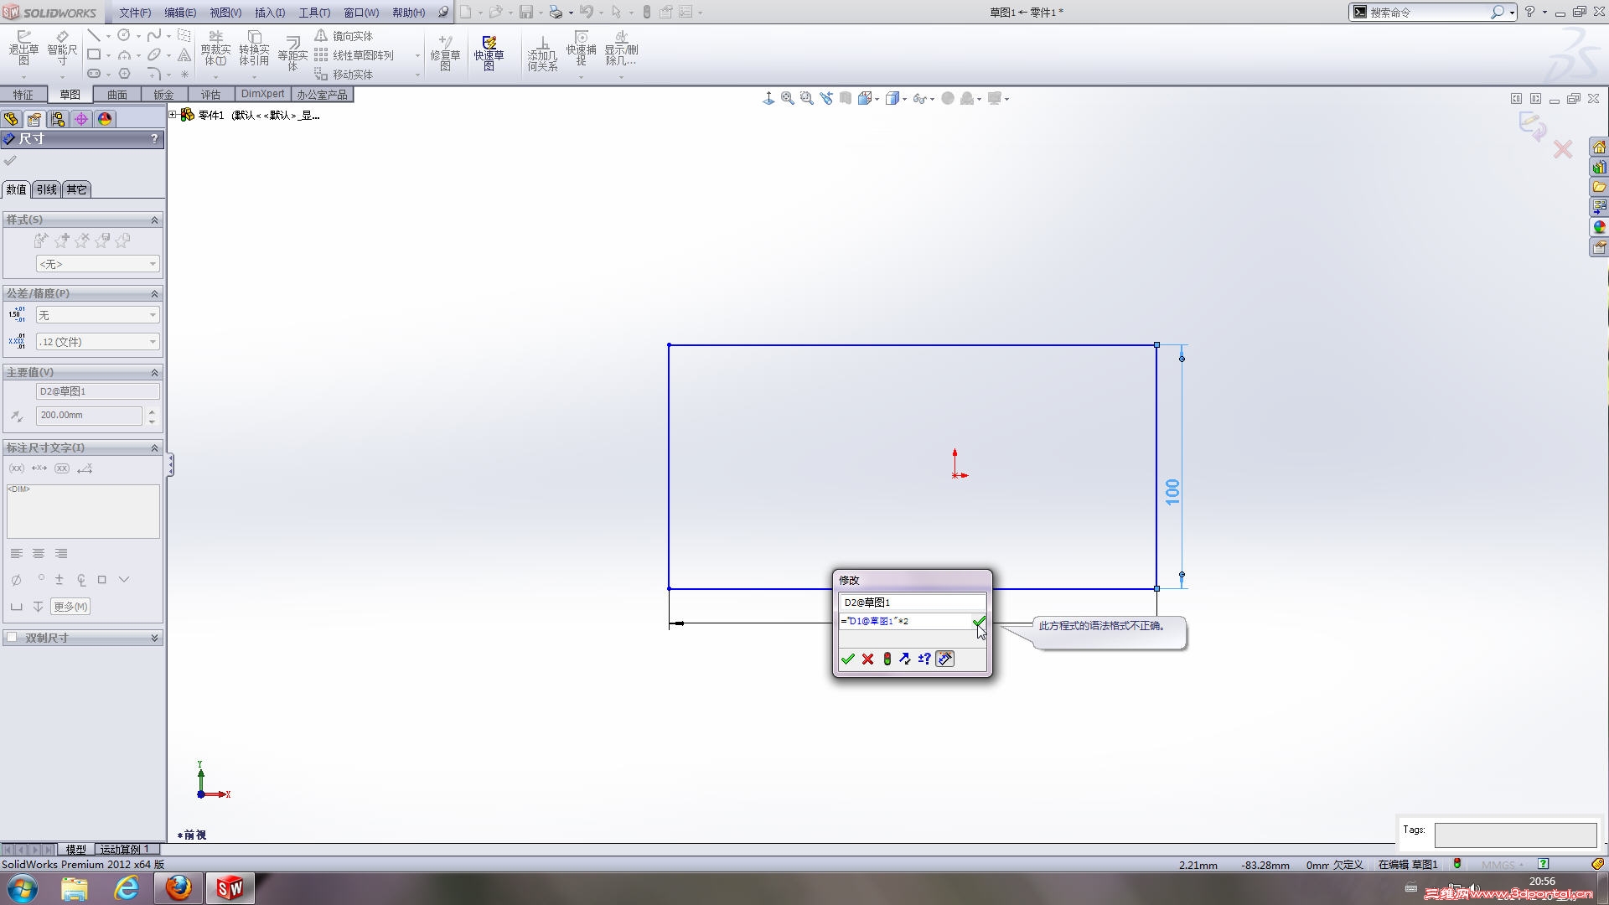Click the equation input field in Modify dialog
The image size is (1609, 905).
coord(903,622)
